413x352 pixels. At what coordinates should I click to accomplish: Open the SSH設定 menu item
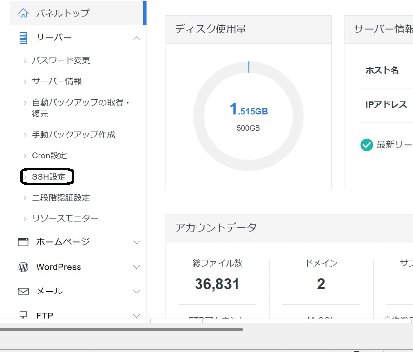[x=49, y=177]
